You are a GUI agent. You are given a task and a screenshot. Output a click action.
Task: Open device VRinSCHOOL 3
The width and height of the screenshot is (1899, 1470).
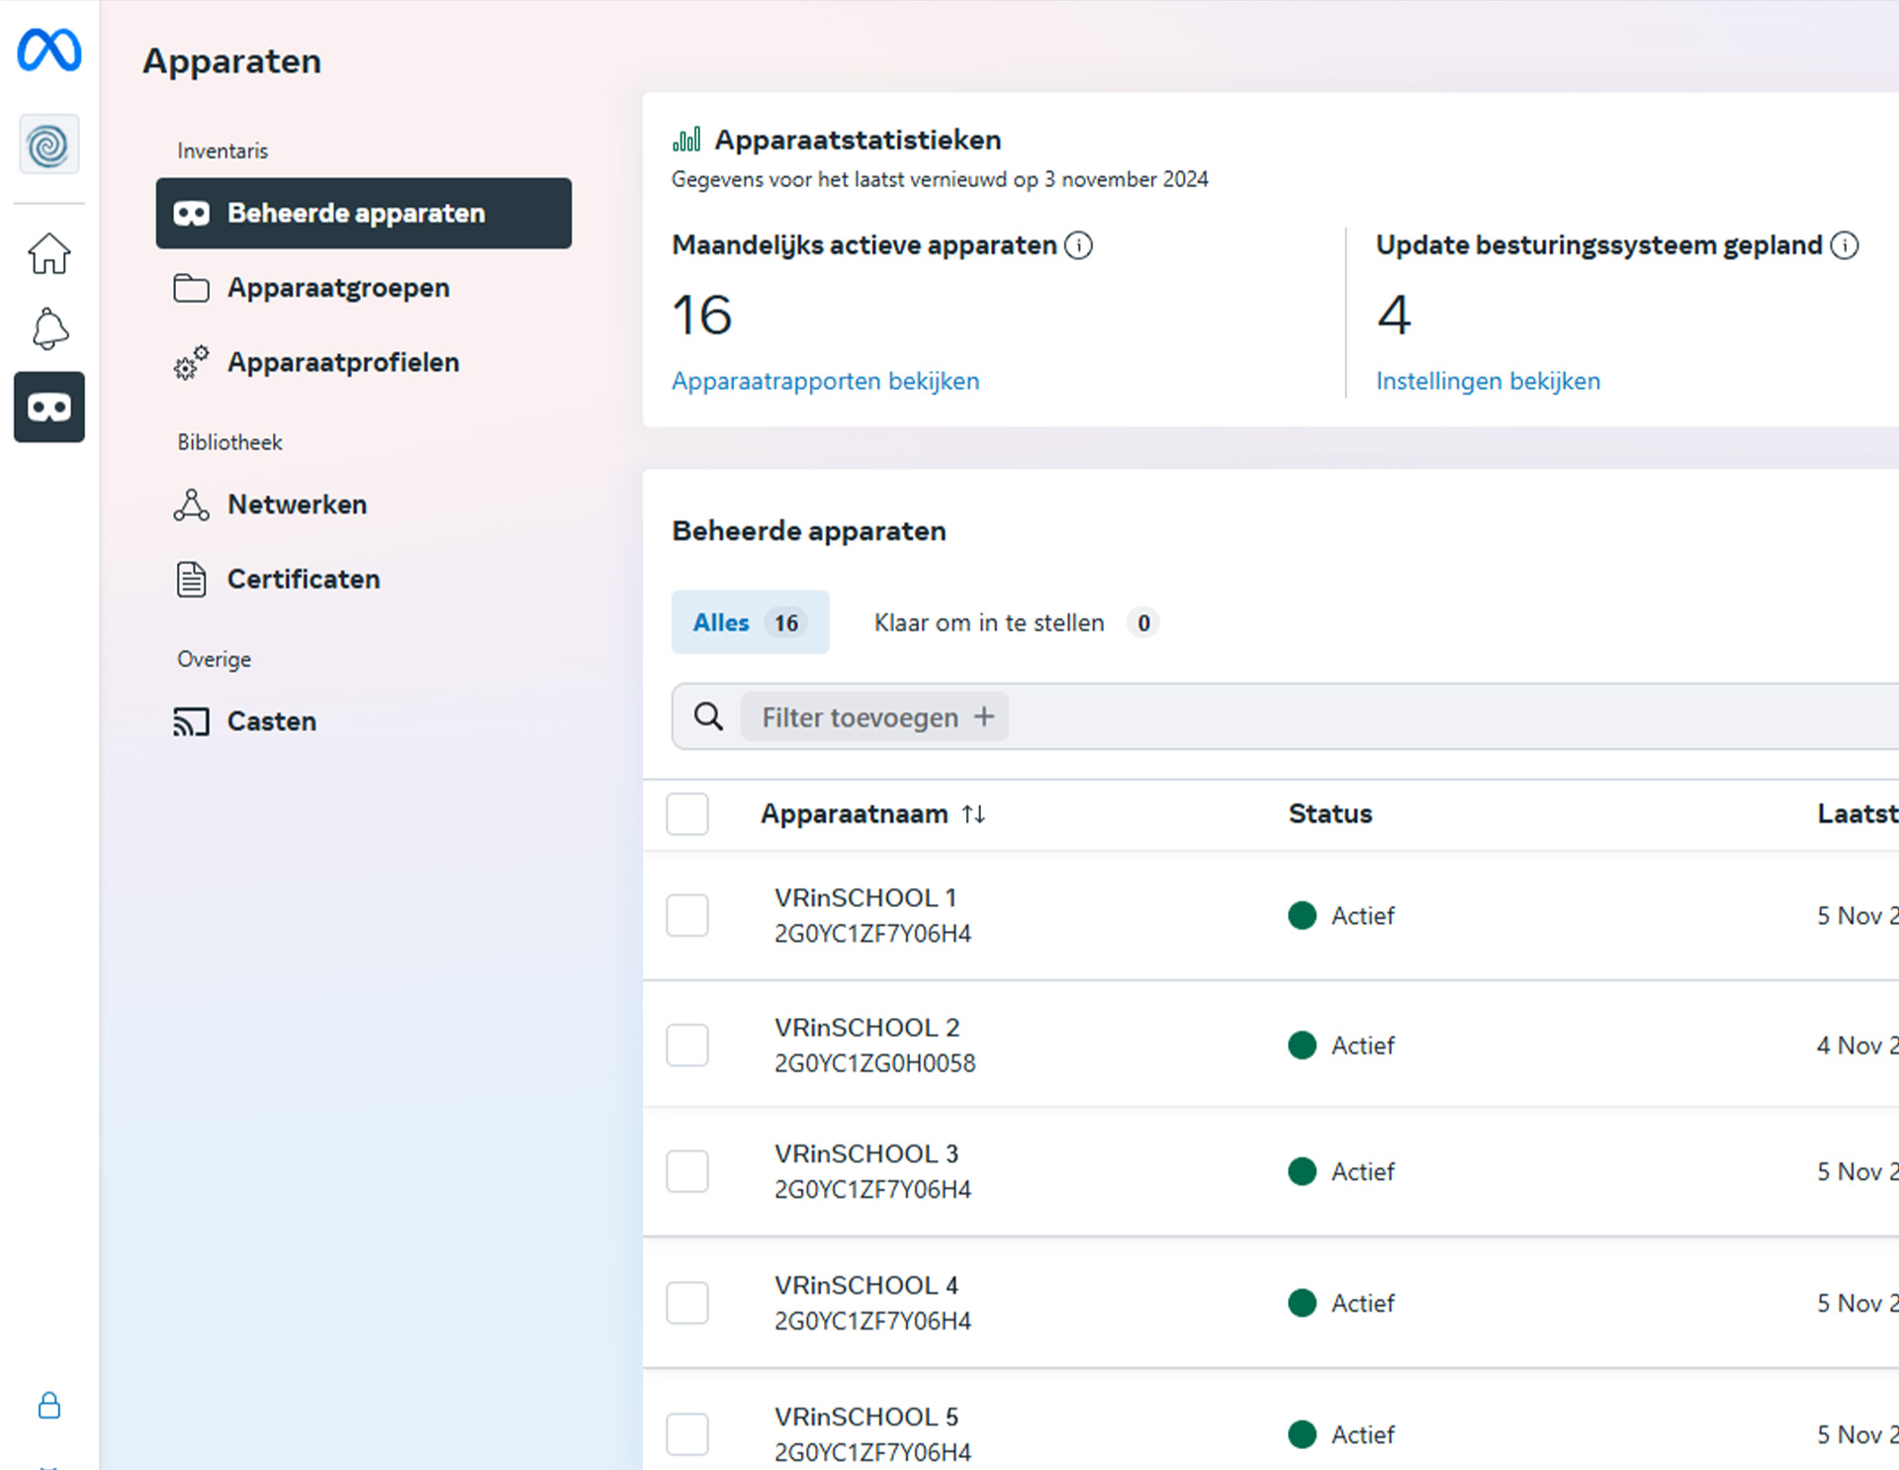coord(866,1154)
